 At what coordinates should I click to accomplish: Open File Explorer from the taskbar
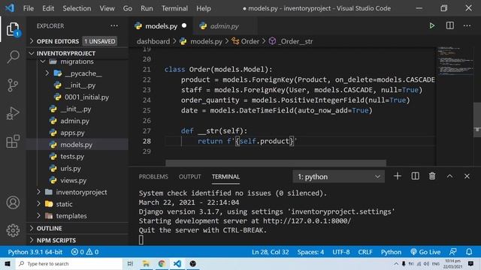tap(146, 263)
